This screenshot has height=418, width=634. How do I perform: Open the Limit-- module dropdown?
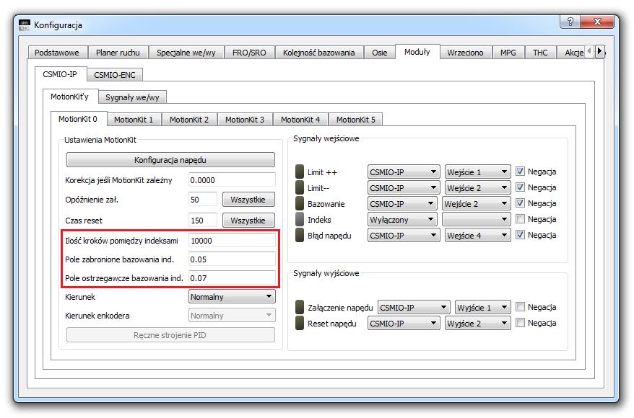coord(404,188)
